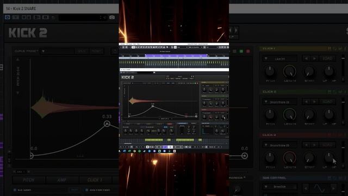The height and width of the screenshot is (196, 348).
Task: Click the preset previous arrow at the enlarged top right
Action: coord(231,30)
